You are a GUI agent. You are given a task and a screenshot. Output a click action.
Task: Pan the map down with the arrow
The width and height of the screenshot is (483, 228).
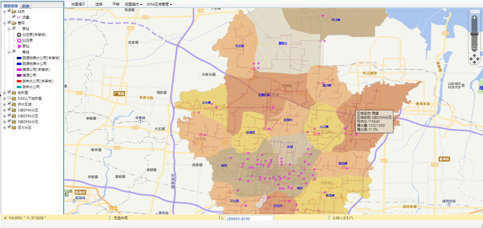point(474,62)
